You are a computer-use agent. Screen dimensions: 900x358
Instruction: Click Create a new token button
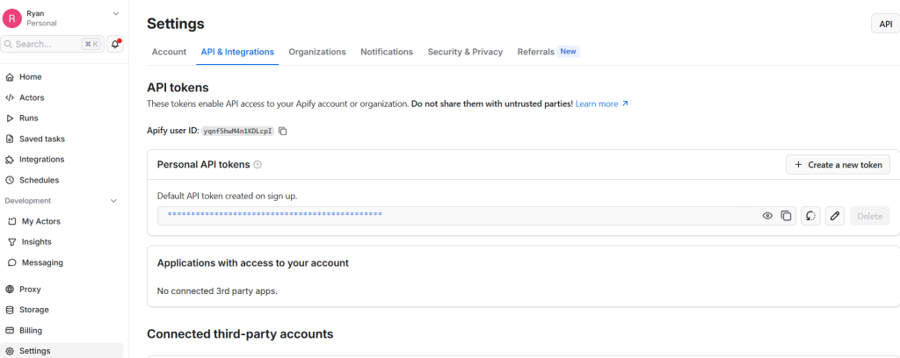[838, 164]
